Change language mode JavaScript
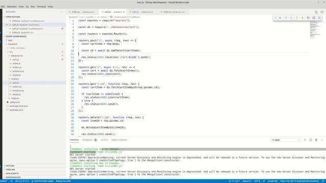 (273, 181)
